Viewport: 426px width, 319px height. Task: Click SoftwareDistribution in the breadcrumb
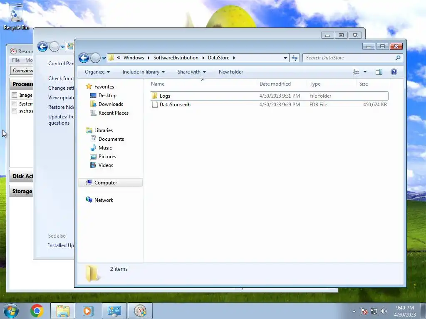pos(176,58)
